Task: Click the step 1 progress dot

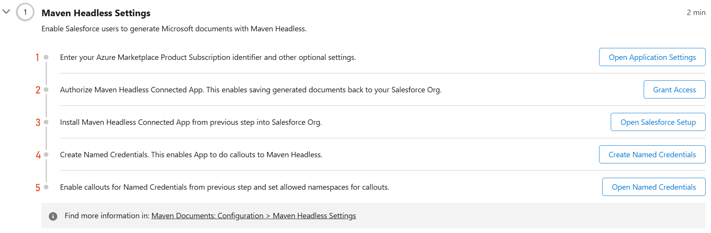Action: [46, 57]
